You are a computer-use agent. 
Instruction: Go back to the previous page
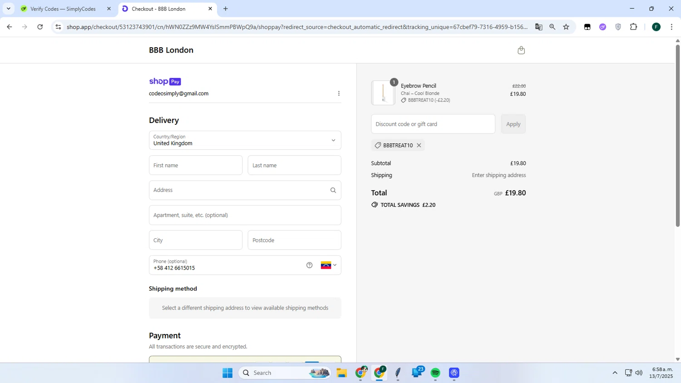(x=10, y=27)
